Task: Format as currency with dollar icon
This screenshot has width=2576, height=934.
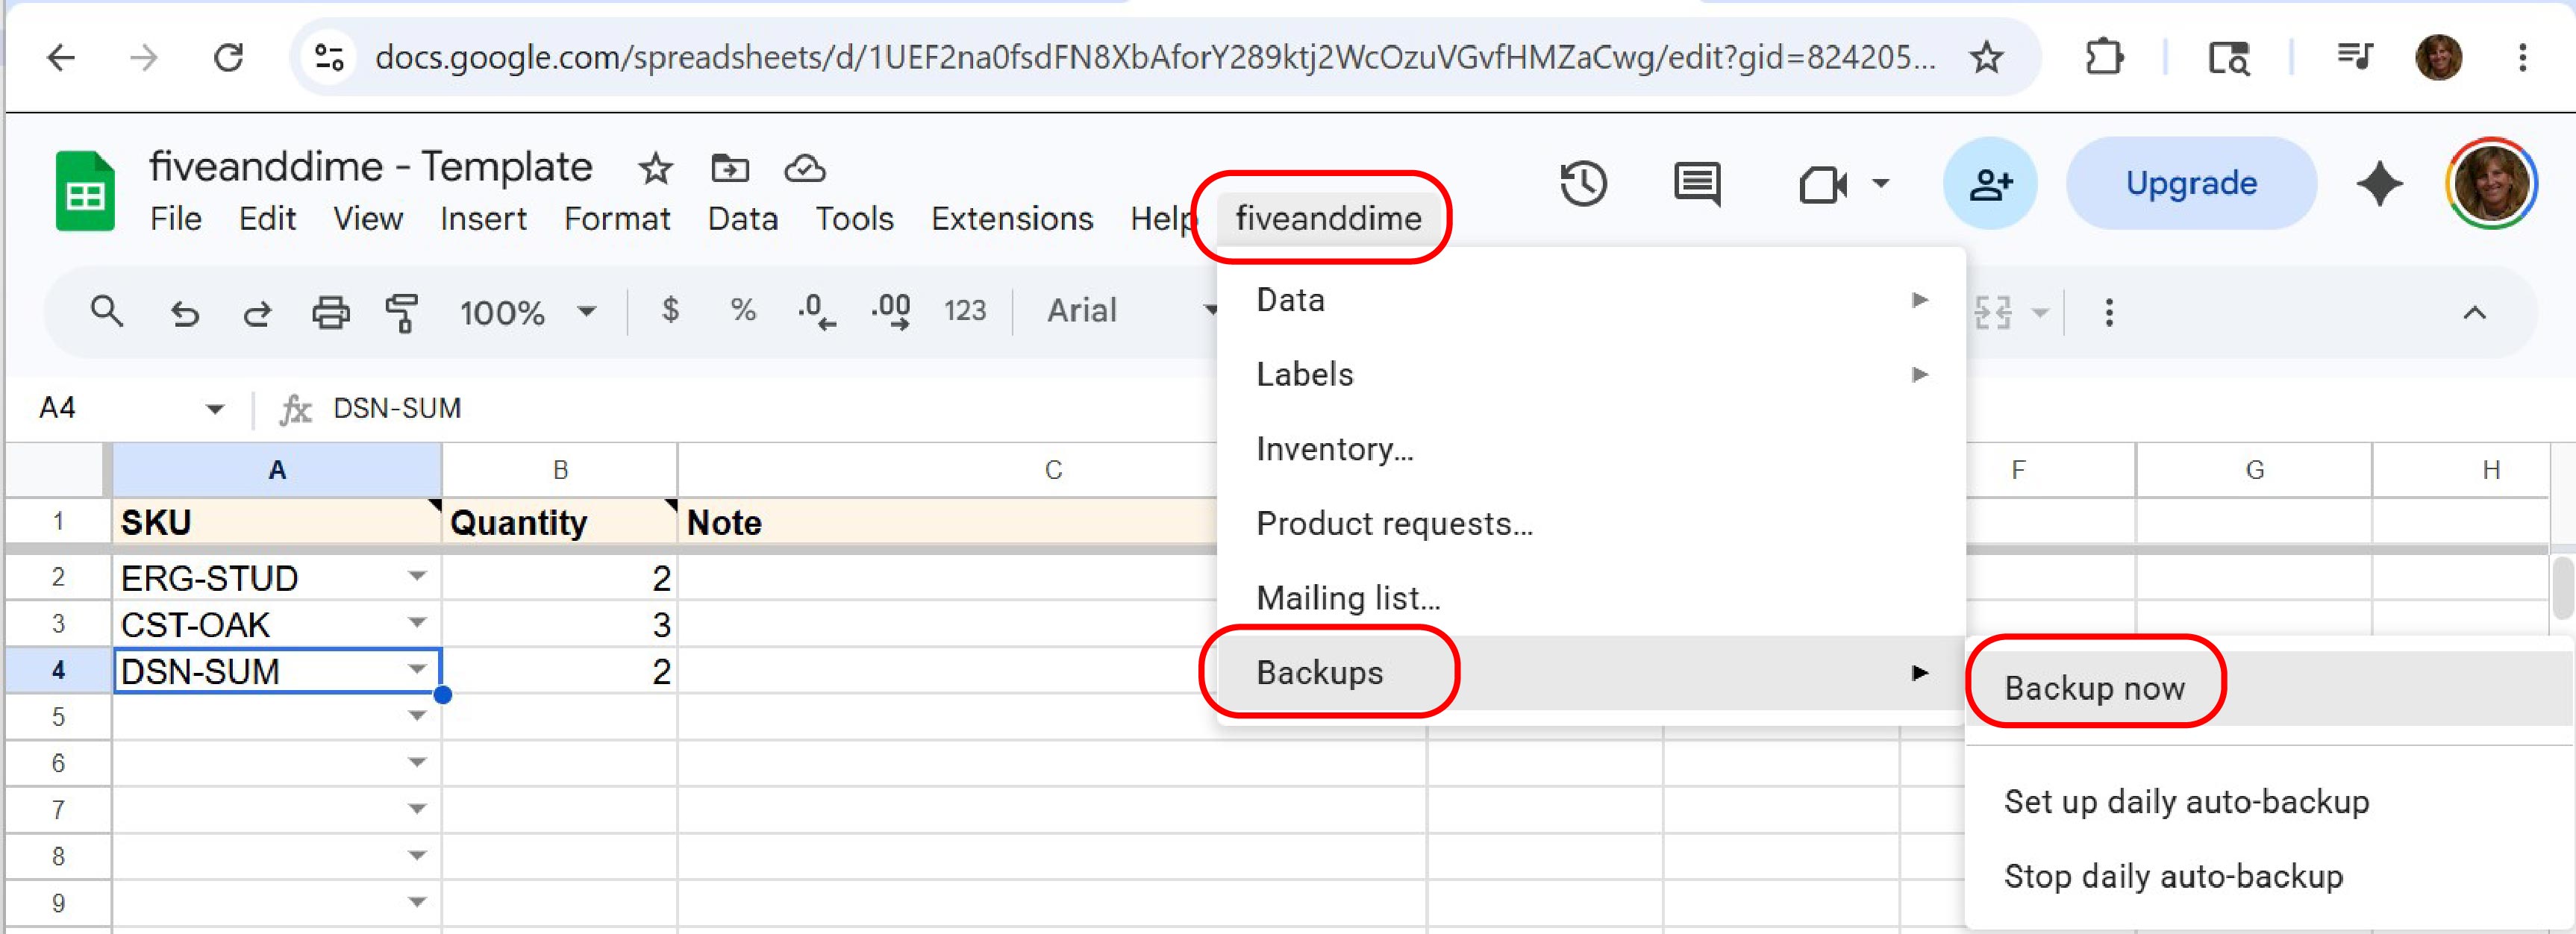Action: click(x=670, y=311)
